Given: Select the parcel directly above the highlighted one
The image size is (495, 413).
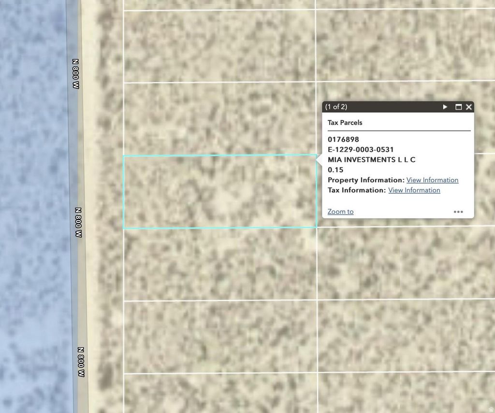Looking at the screenshot, I should coord(220,119).
